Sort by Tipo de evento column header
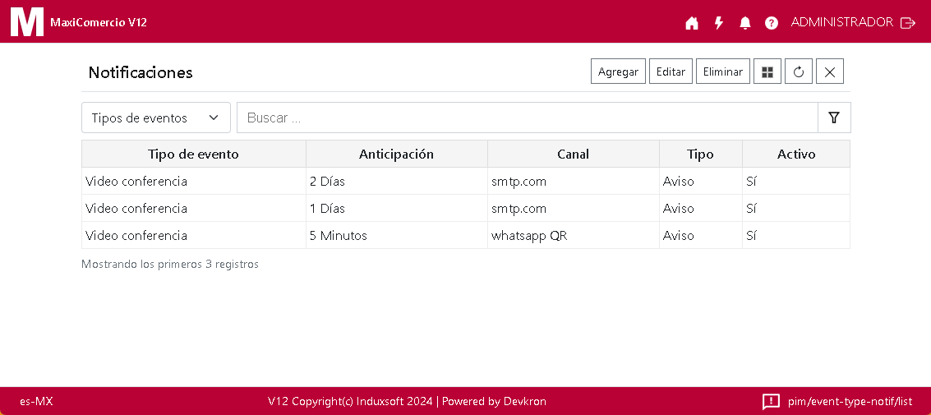Viewport: 931px width, 415px height. coord(193,154)
